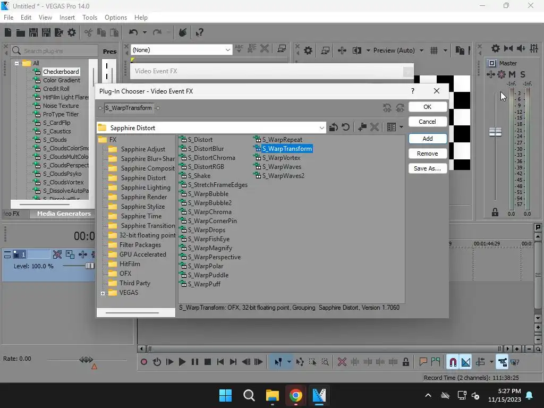Open the View menu
Screen dimensions: 544x408
pyautogui.click(x=45, y=18)
